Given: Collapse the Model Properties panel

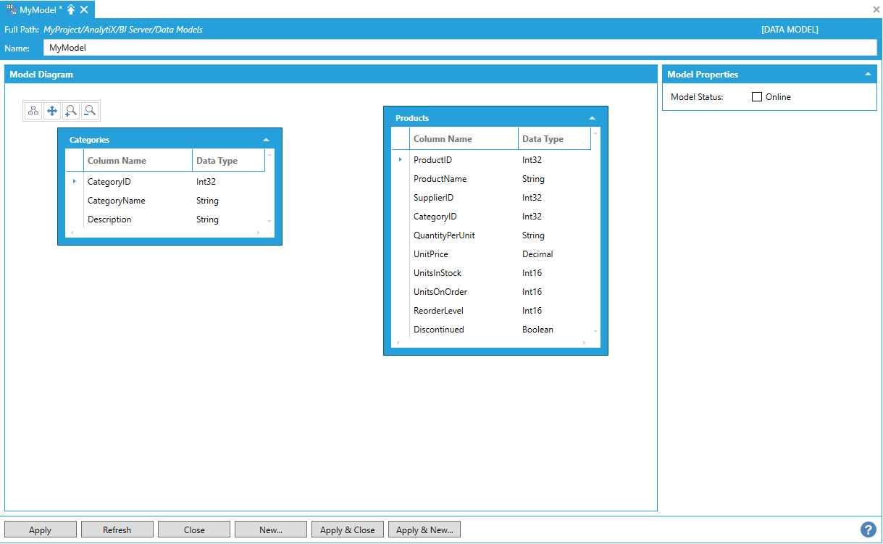Looking at the screenshot, I should (x=867, y=75).
